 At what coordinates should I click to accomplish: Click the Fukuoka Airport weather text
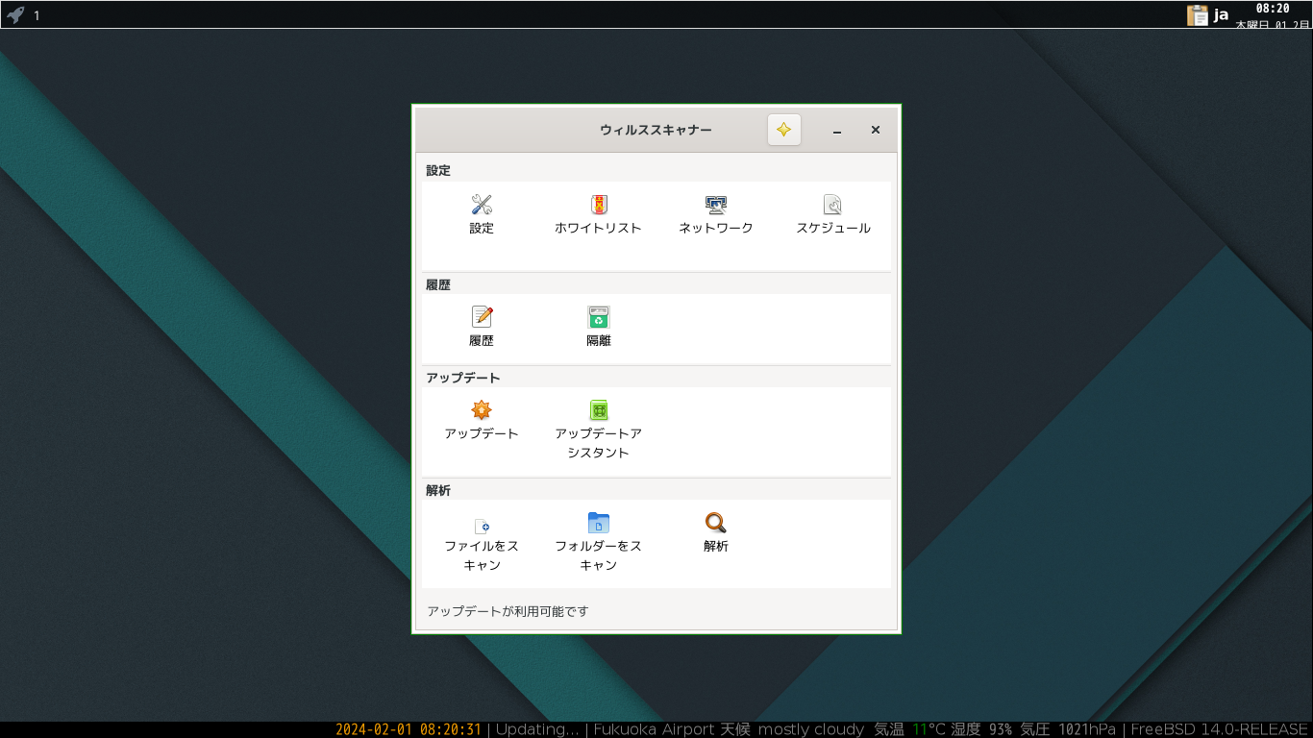click(x=655, y=729)
